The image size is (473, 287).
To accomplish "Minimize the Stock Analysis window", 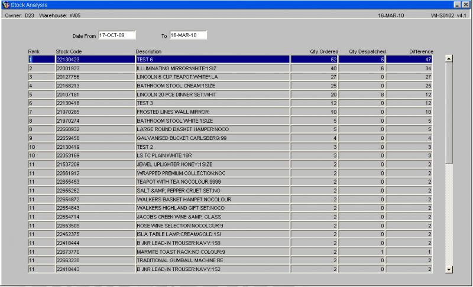I will tap(457, 5).
